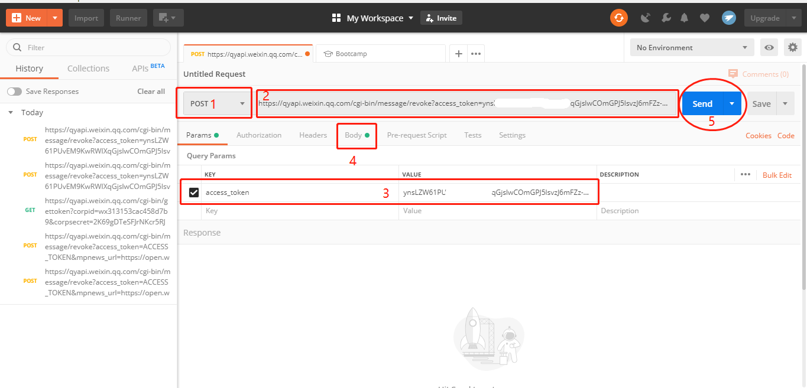The height and width of the screenshot is (388, 807).
Task: Select the Pre-request Script tab
Action: (417, 135)
